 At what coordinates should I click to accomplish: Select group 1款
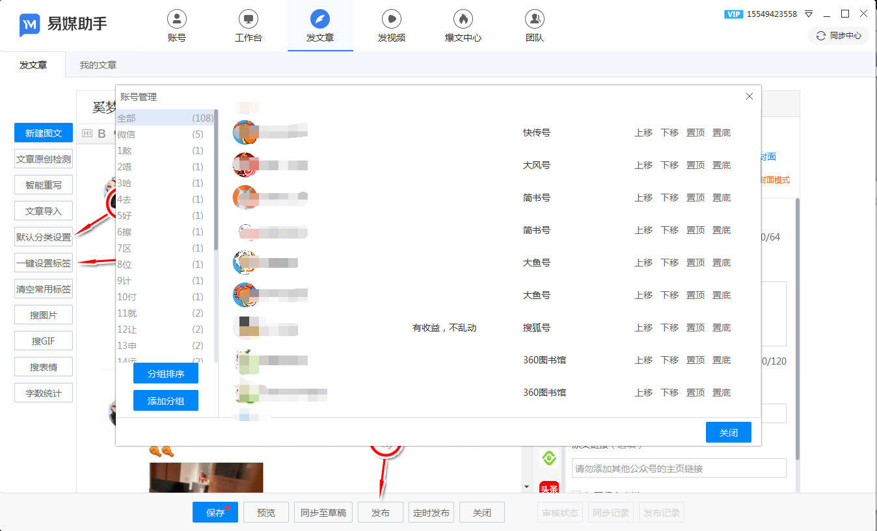(x=165, y=150)
